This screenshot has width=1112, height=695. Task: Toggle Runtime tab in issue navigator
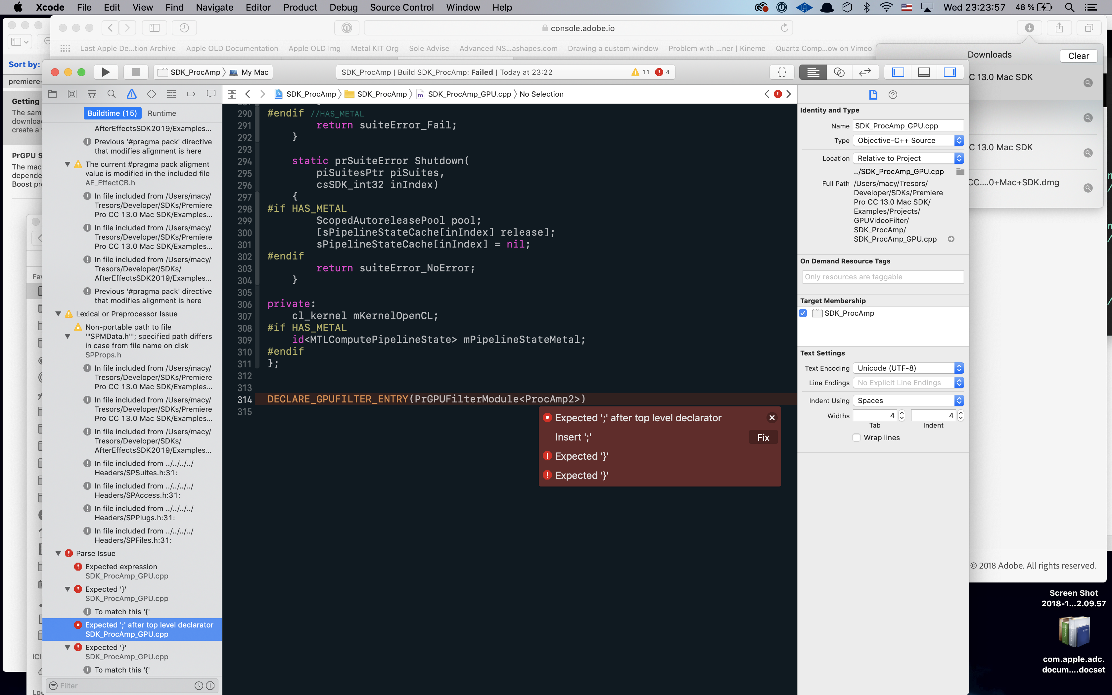tap(163, 113)
